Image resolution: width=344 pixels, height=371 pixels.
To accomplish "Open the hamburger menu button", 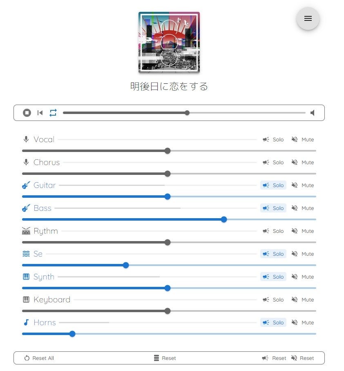I will coord(308,18).
